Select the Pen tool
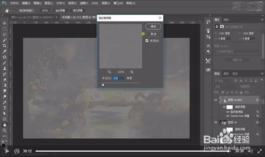Screen dimensions: 265x157 [5, 102]
